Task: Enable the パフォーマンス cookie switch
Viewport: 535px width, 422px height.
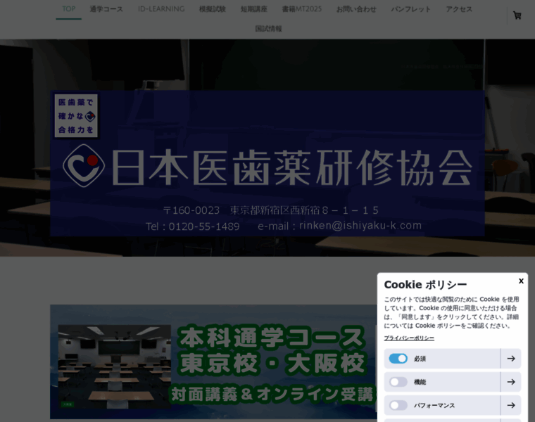Action: pos(398,405)
